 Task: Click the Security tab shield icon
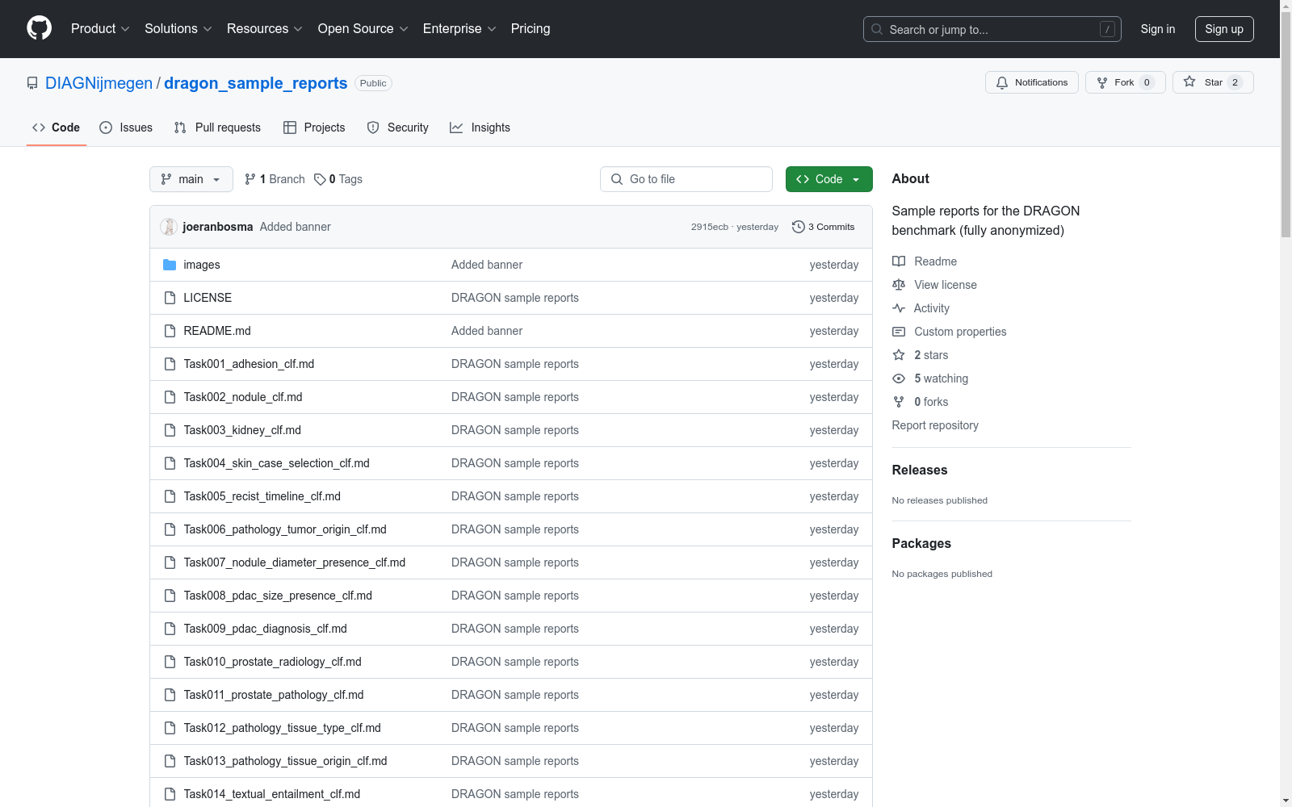[373, 128]
